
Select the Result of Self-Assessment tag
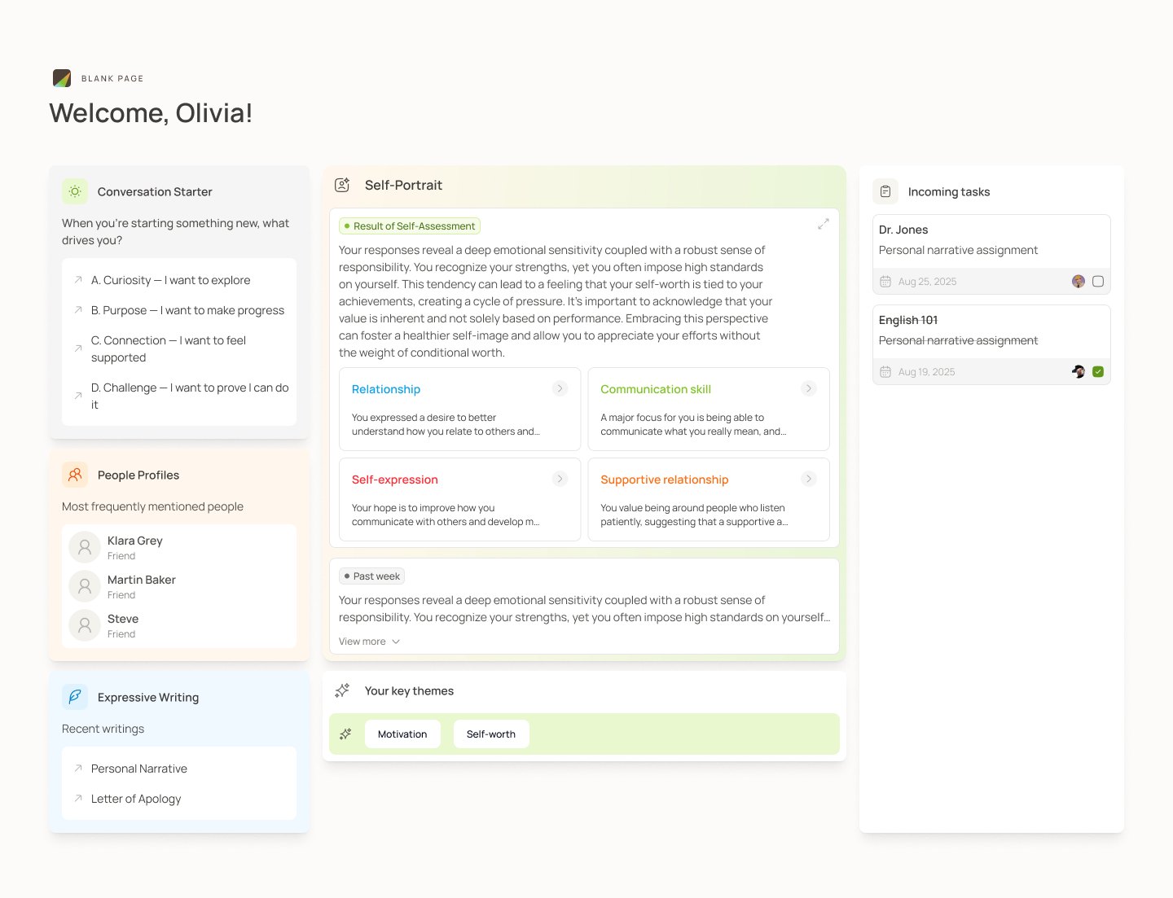click(410, 226)
